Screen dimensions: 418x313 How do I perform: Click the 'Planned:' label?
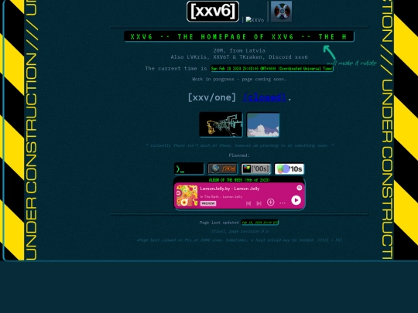tap(239, 155)
